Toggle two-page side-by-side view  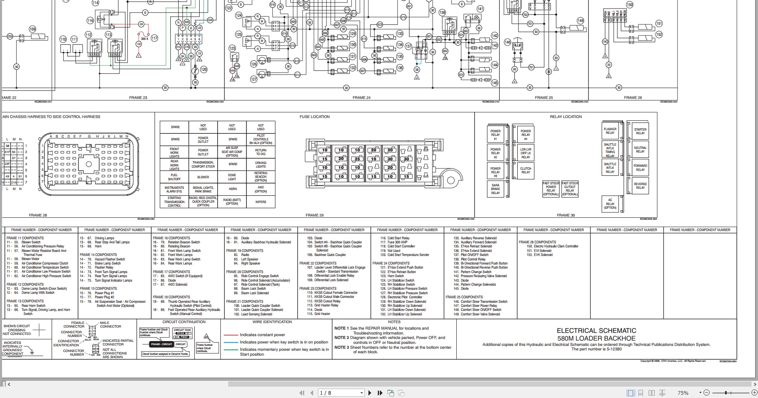coord(652,393)
